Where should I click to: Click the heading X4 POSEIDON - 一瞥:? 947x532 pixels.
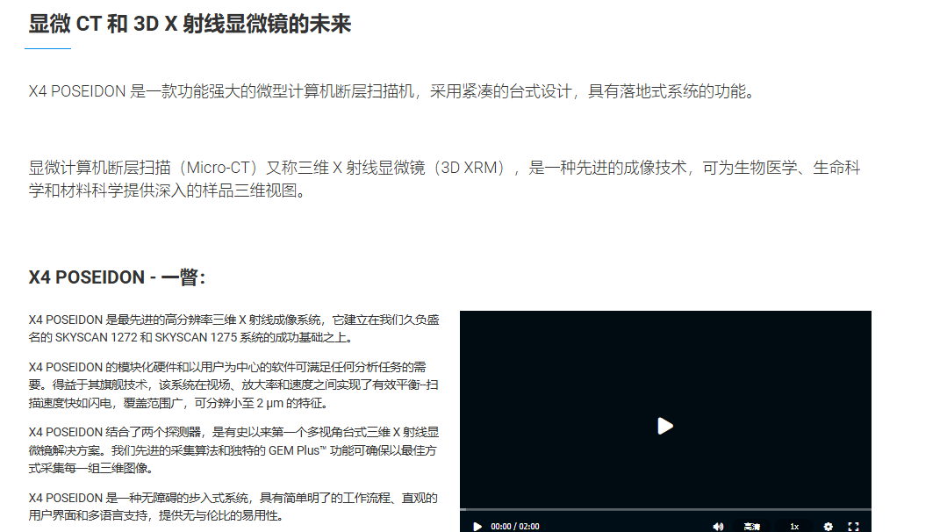tap(117, 277)
